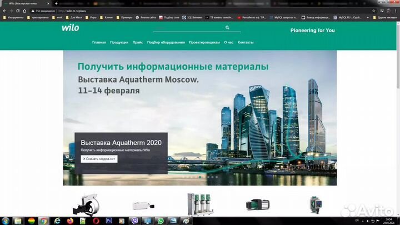Viewport: 400px width, 225px height.
Task: Click the magnifier search icon on the site
Action: (227, 27)
